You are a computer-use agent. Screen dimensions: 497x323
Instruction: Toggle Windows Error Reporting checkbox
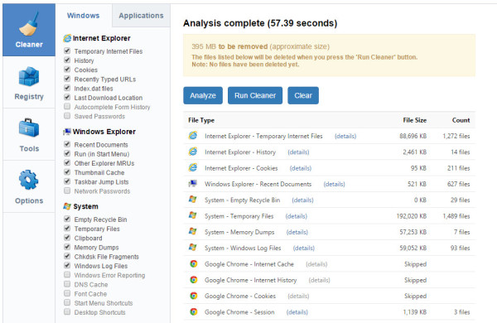tap(67, 274)
